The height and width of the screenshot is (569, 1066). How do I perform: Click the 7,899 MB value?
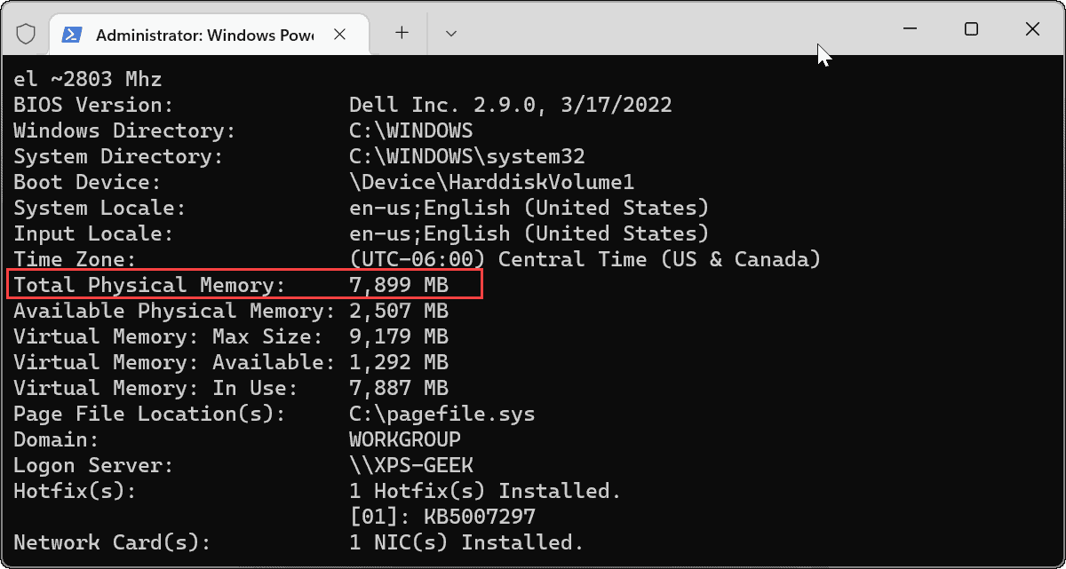[x=399, y=285]
